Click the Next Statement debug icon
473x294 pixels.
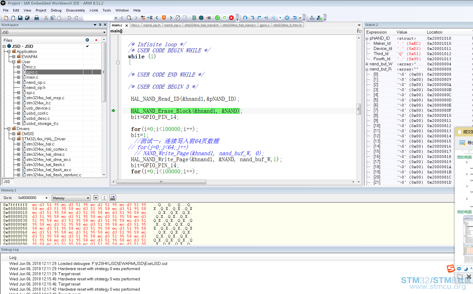(x=266, y=18)
